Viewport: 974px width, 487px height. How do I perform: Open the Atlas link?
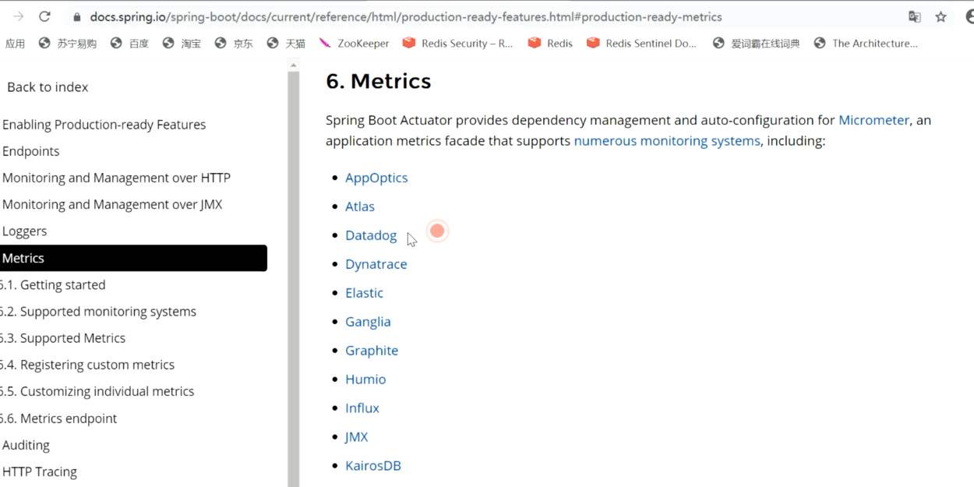click(360, 206)
